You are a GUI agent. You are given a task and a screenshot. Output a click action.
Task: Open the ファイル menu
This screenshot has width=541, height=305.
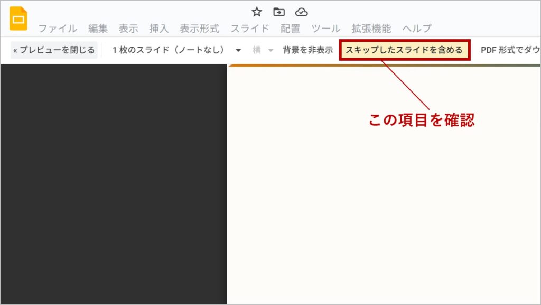point(57,29)
